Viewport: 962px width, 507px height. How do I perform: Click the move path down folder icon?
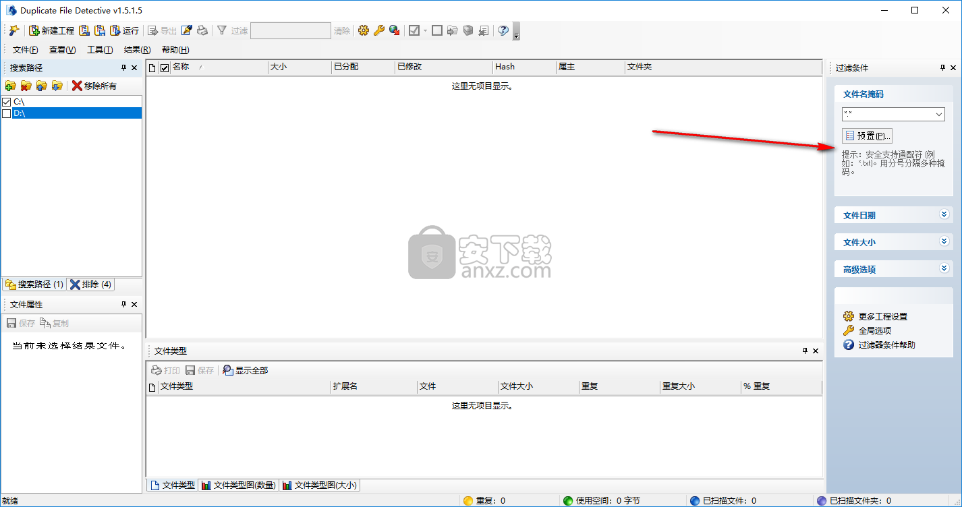pos(57,86)
